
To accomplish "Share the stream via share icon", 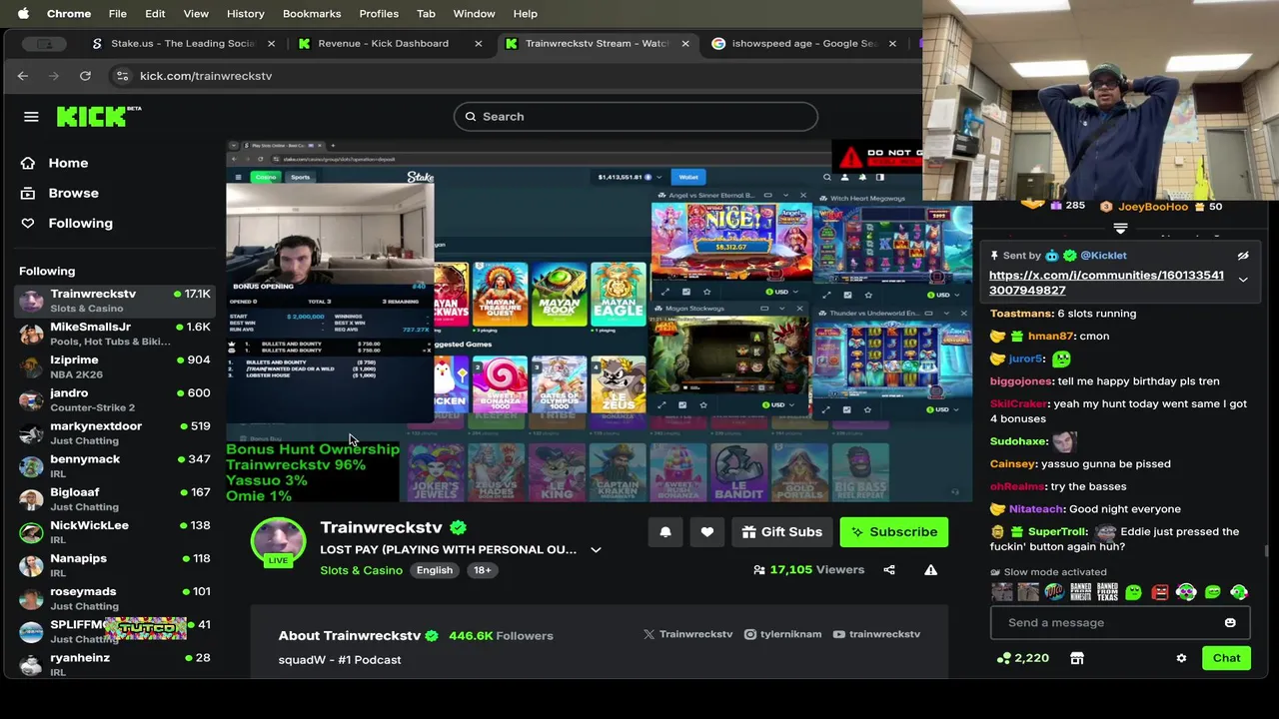I will coord(889,570).
